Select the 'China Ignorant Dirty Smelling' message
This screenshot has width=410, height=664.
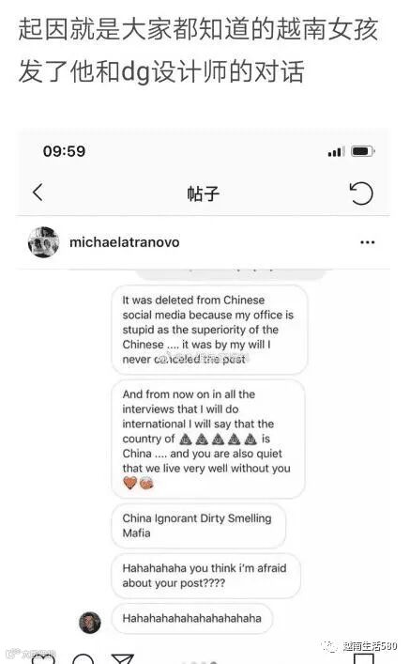pos(198,526)
